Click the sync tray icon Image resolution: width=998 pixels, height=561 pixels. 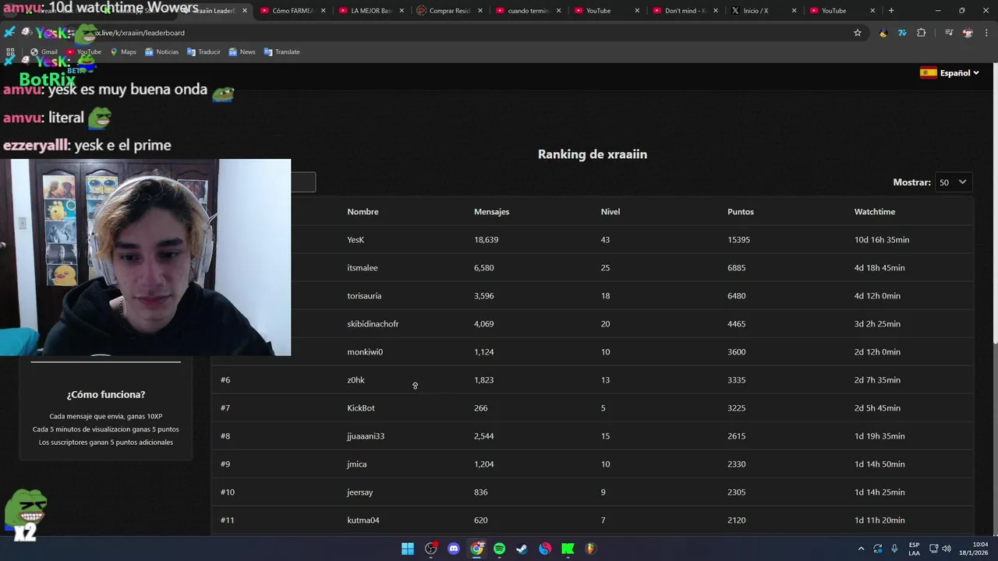(878, 549)
